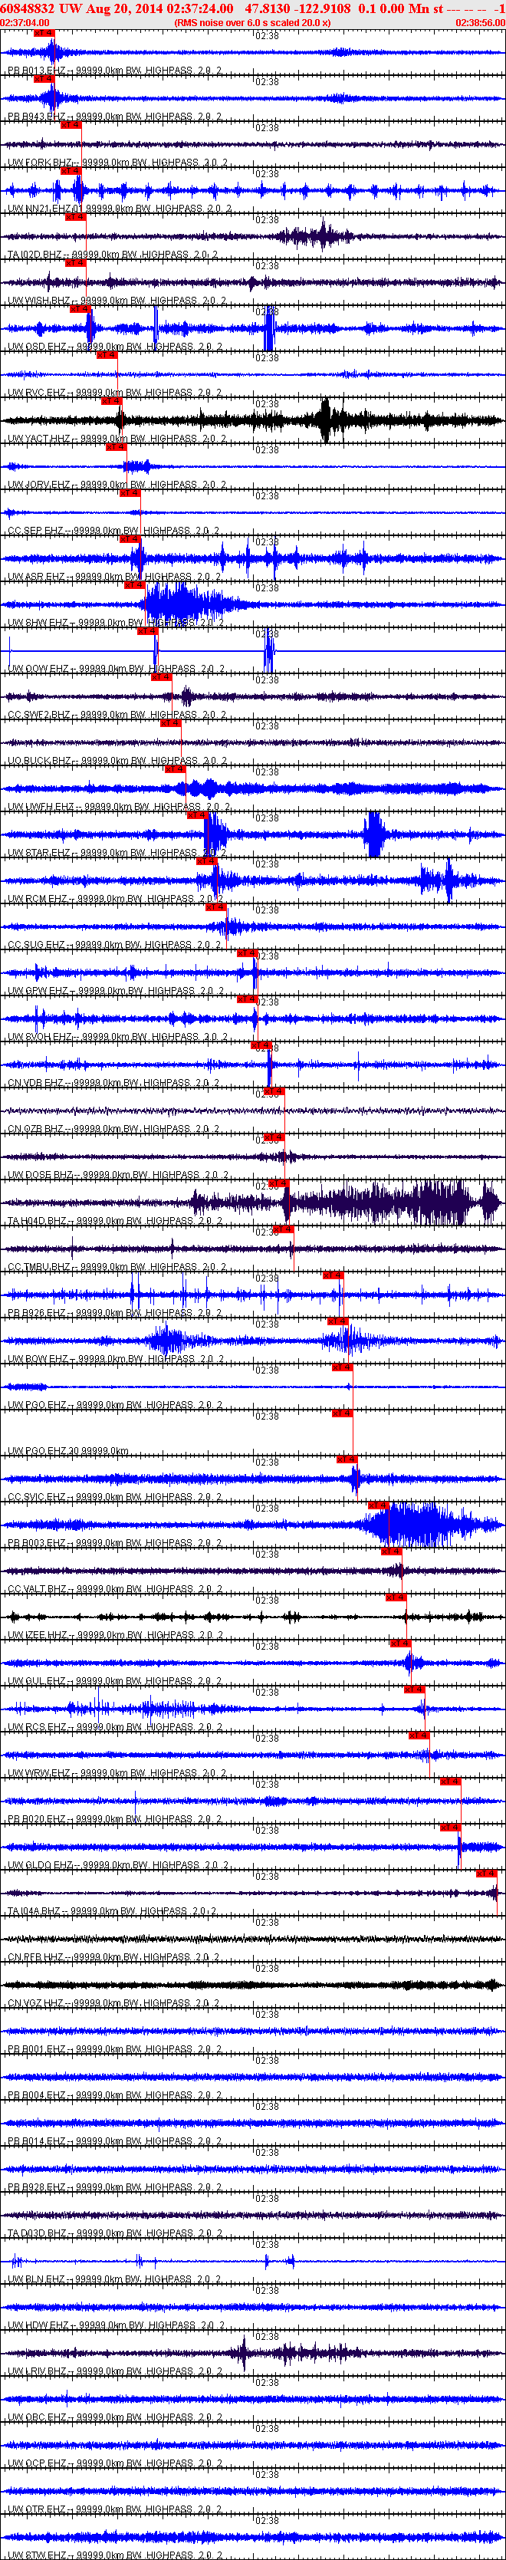Click the 02:38 tick label above PB B013 trace

tap(267, 36)
